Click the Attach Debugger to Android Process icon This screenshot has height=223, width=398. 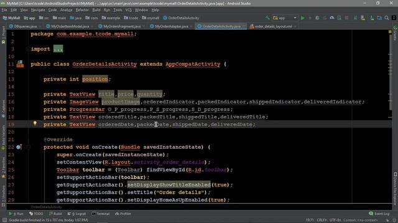340,18
